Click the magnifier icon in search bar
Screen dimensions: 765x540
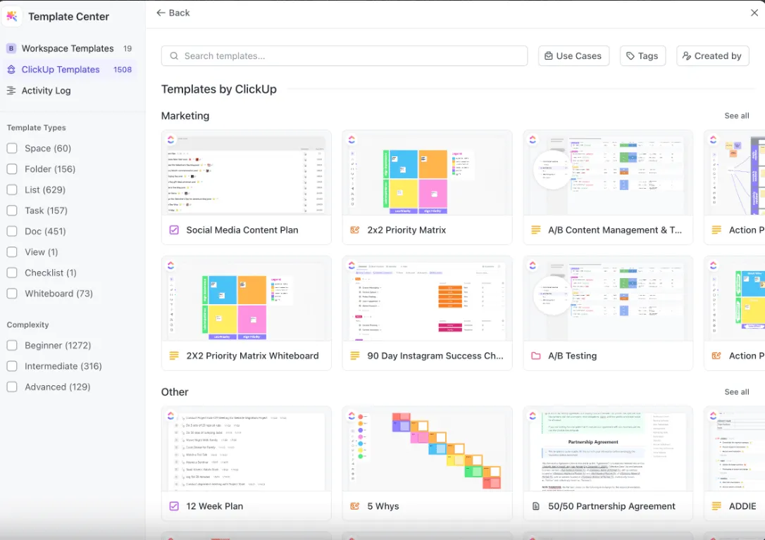pos(174,56)
